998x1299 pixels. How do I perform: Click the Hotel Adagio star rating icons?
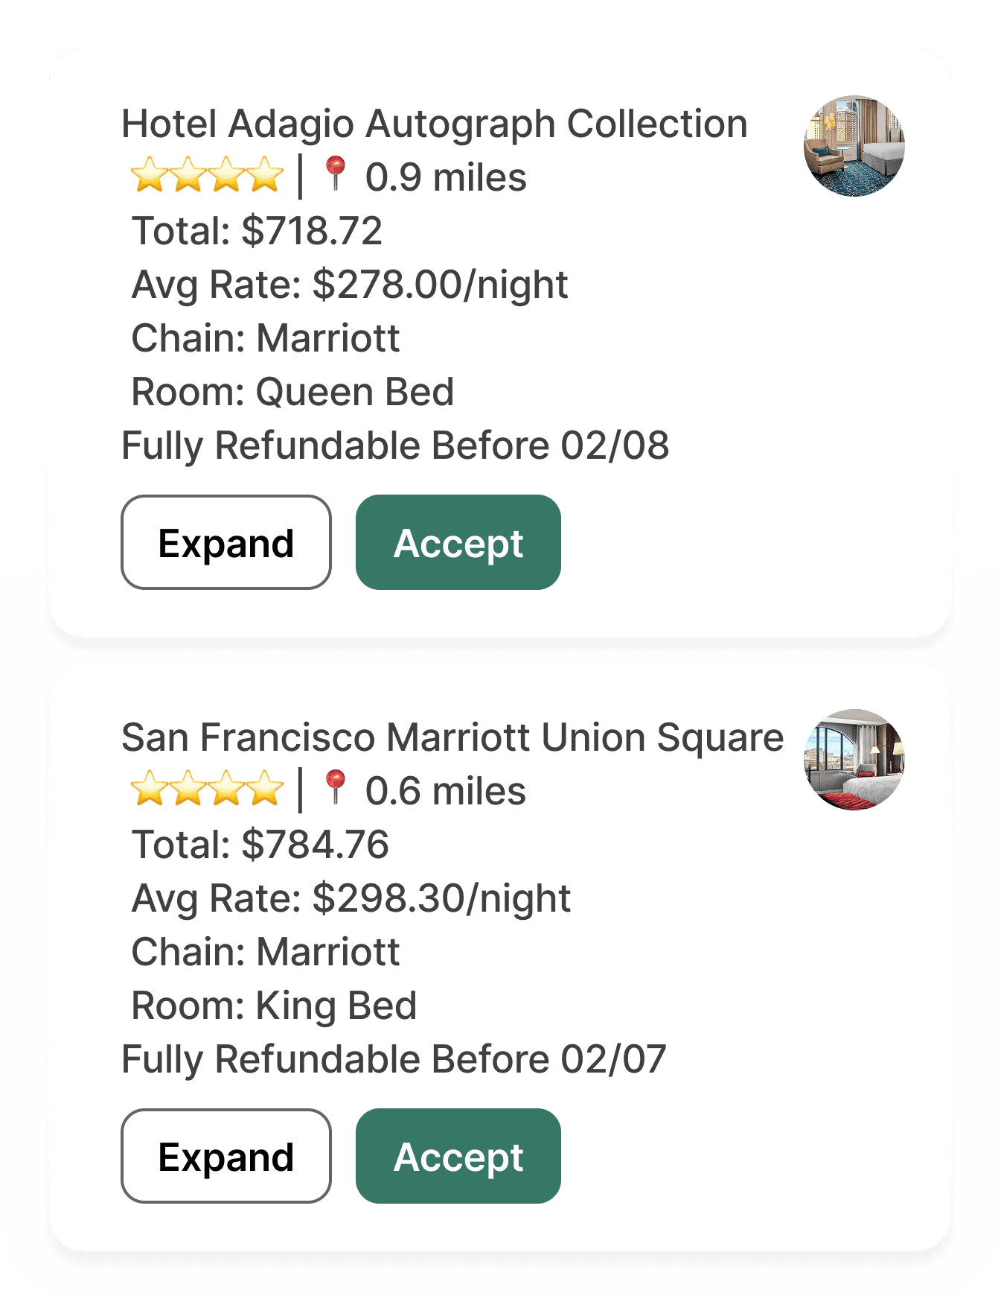(x=207, y=177)
